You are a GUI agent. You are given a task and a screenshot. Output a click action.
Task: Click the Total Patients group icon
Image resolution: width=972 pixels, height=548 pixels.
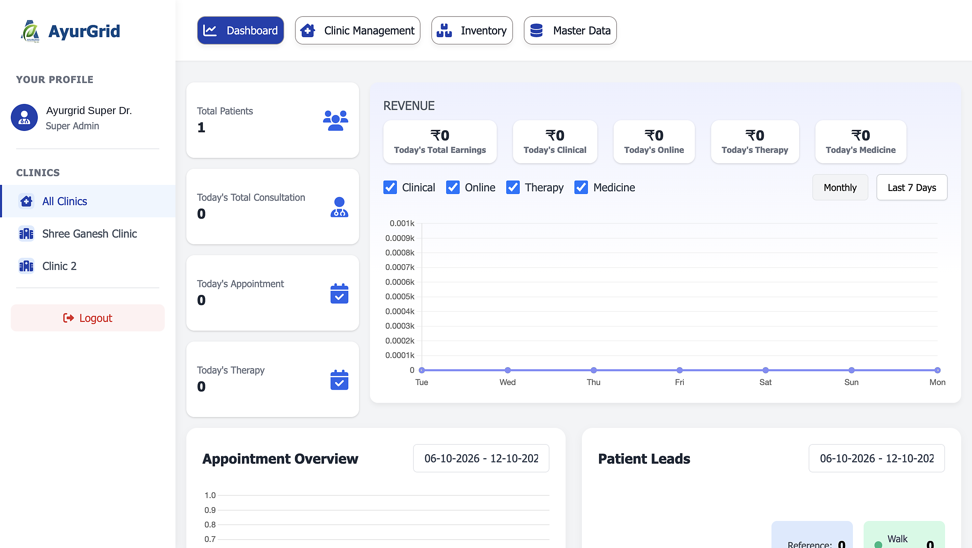[335, 120]
